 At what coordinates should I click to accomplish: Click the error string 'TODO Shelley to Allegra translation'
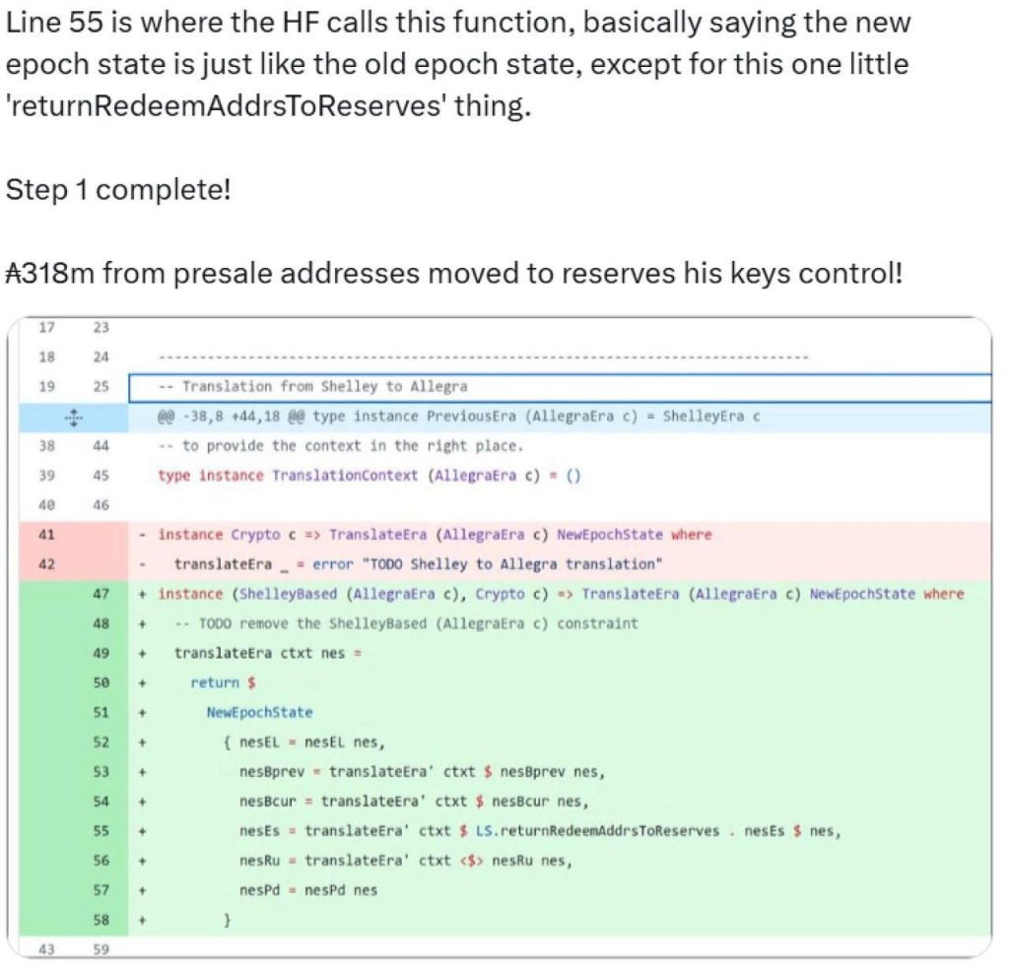click(x=512, y=564)
